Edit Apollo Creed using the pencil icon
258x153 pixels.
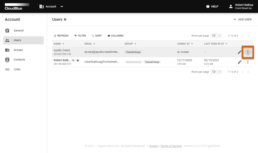click(240, 52)
